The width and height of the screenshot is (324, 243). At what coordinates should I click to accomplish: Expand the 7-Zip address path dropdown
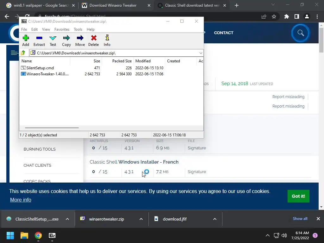coord(201,53)
